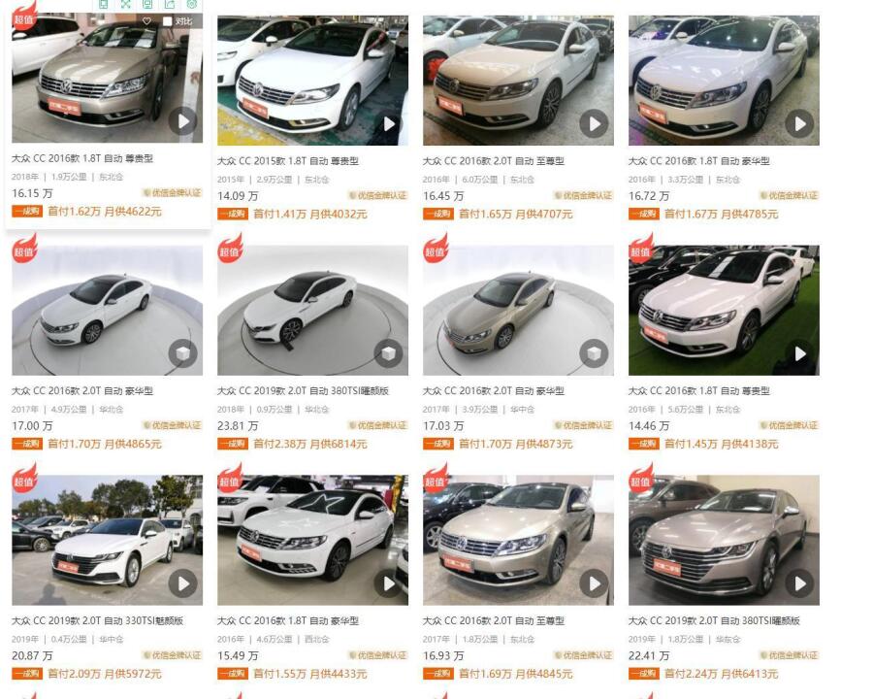The height and width of the screenshot is (699, 873).
Task: Open listing title CC 2016款 2.0T 至尊型 at 16.45万
Action: (494, 161)
